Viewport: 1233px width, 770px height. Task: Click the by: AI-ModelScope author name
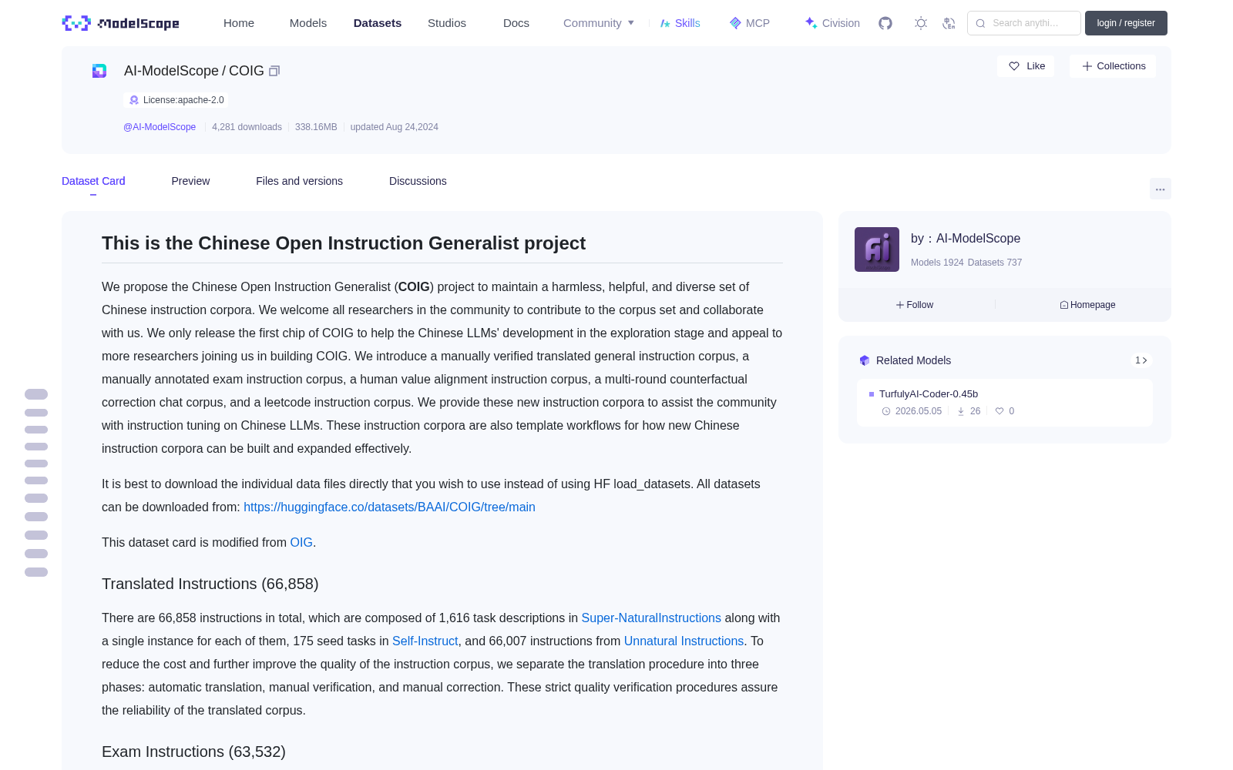coord(966,239)
